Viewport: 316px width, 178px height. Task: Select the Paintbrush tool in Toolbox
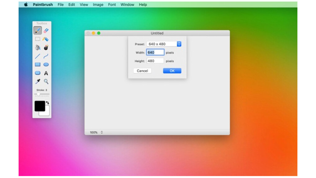(38, 30)
